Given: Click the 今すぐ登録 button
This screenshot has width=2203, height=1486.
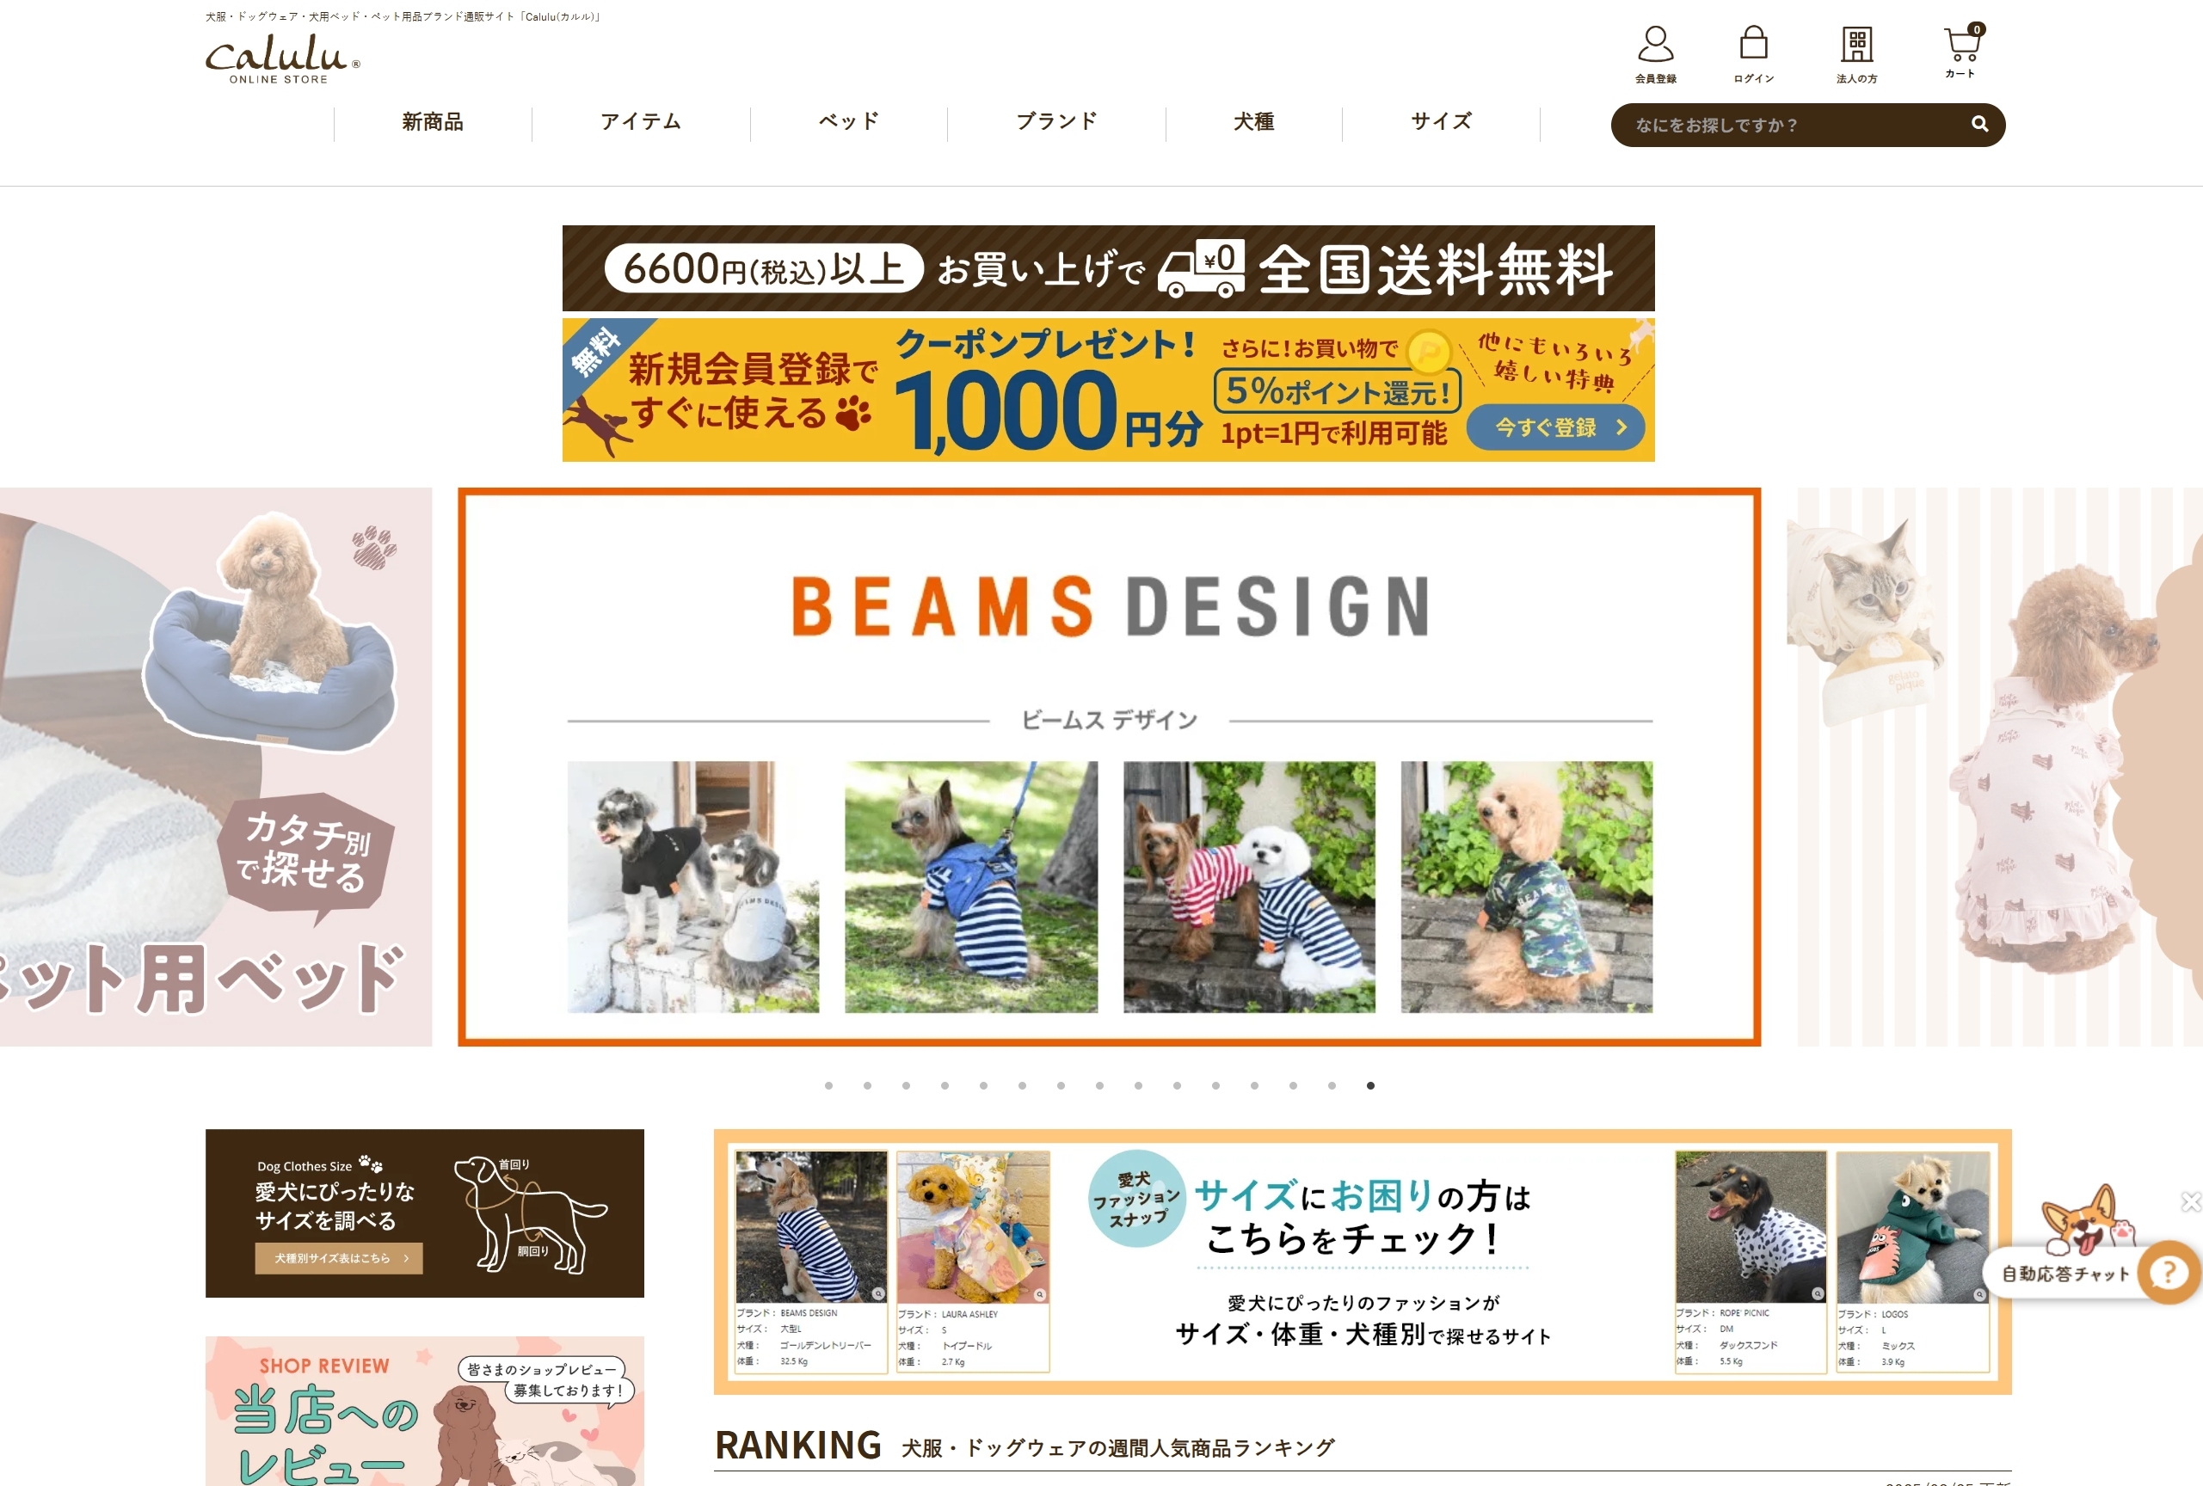Looking at the screenshot, I should pyautogui.click(x=1554, y=427).
